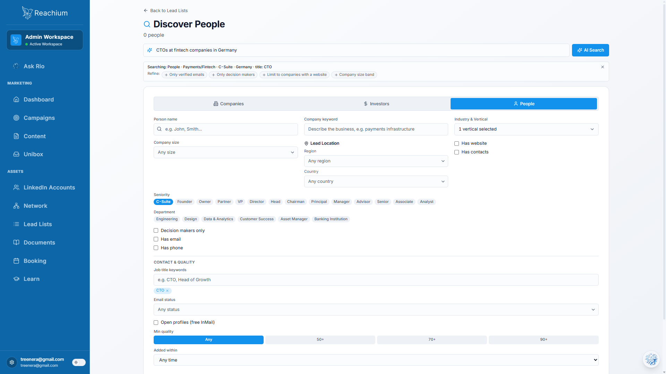The width and height of the screenshot is (666, 374).
Task: Open the Added within dropdown
Action: (376, 360)
